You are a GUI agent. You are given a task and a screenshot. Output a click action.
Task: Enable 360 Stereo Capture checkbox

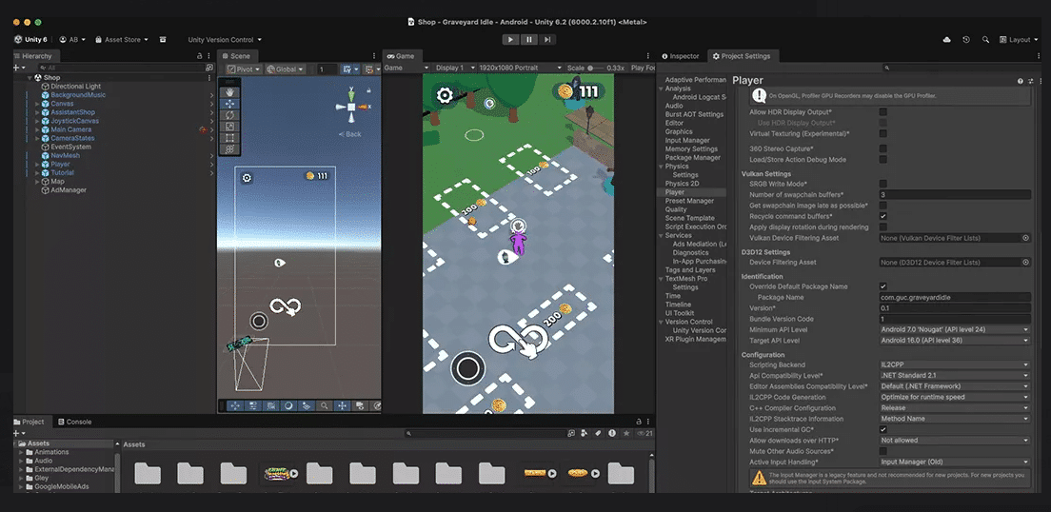(x=883, y=148)
